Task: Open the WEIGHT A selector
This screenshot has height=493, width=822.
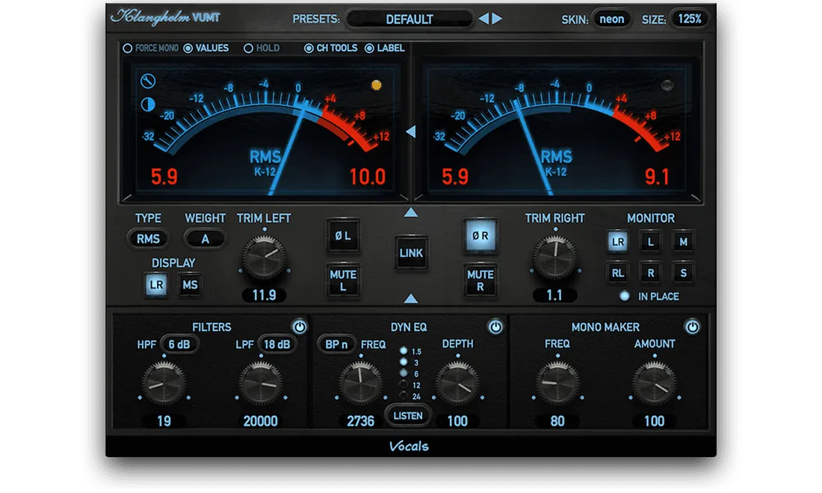Action: point(205,239)
